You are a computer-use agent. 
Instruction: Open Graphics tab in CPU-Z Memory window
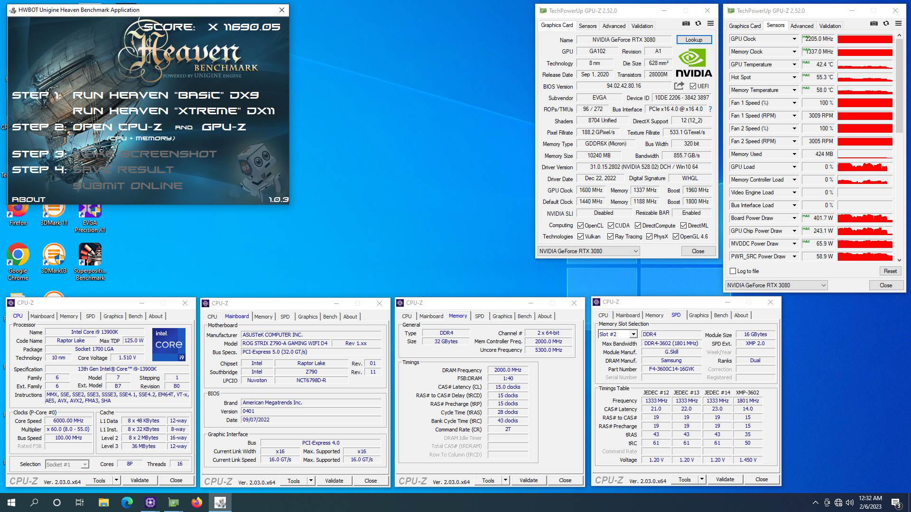click(x=502, y=316)
